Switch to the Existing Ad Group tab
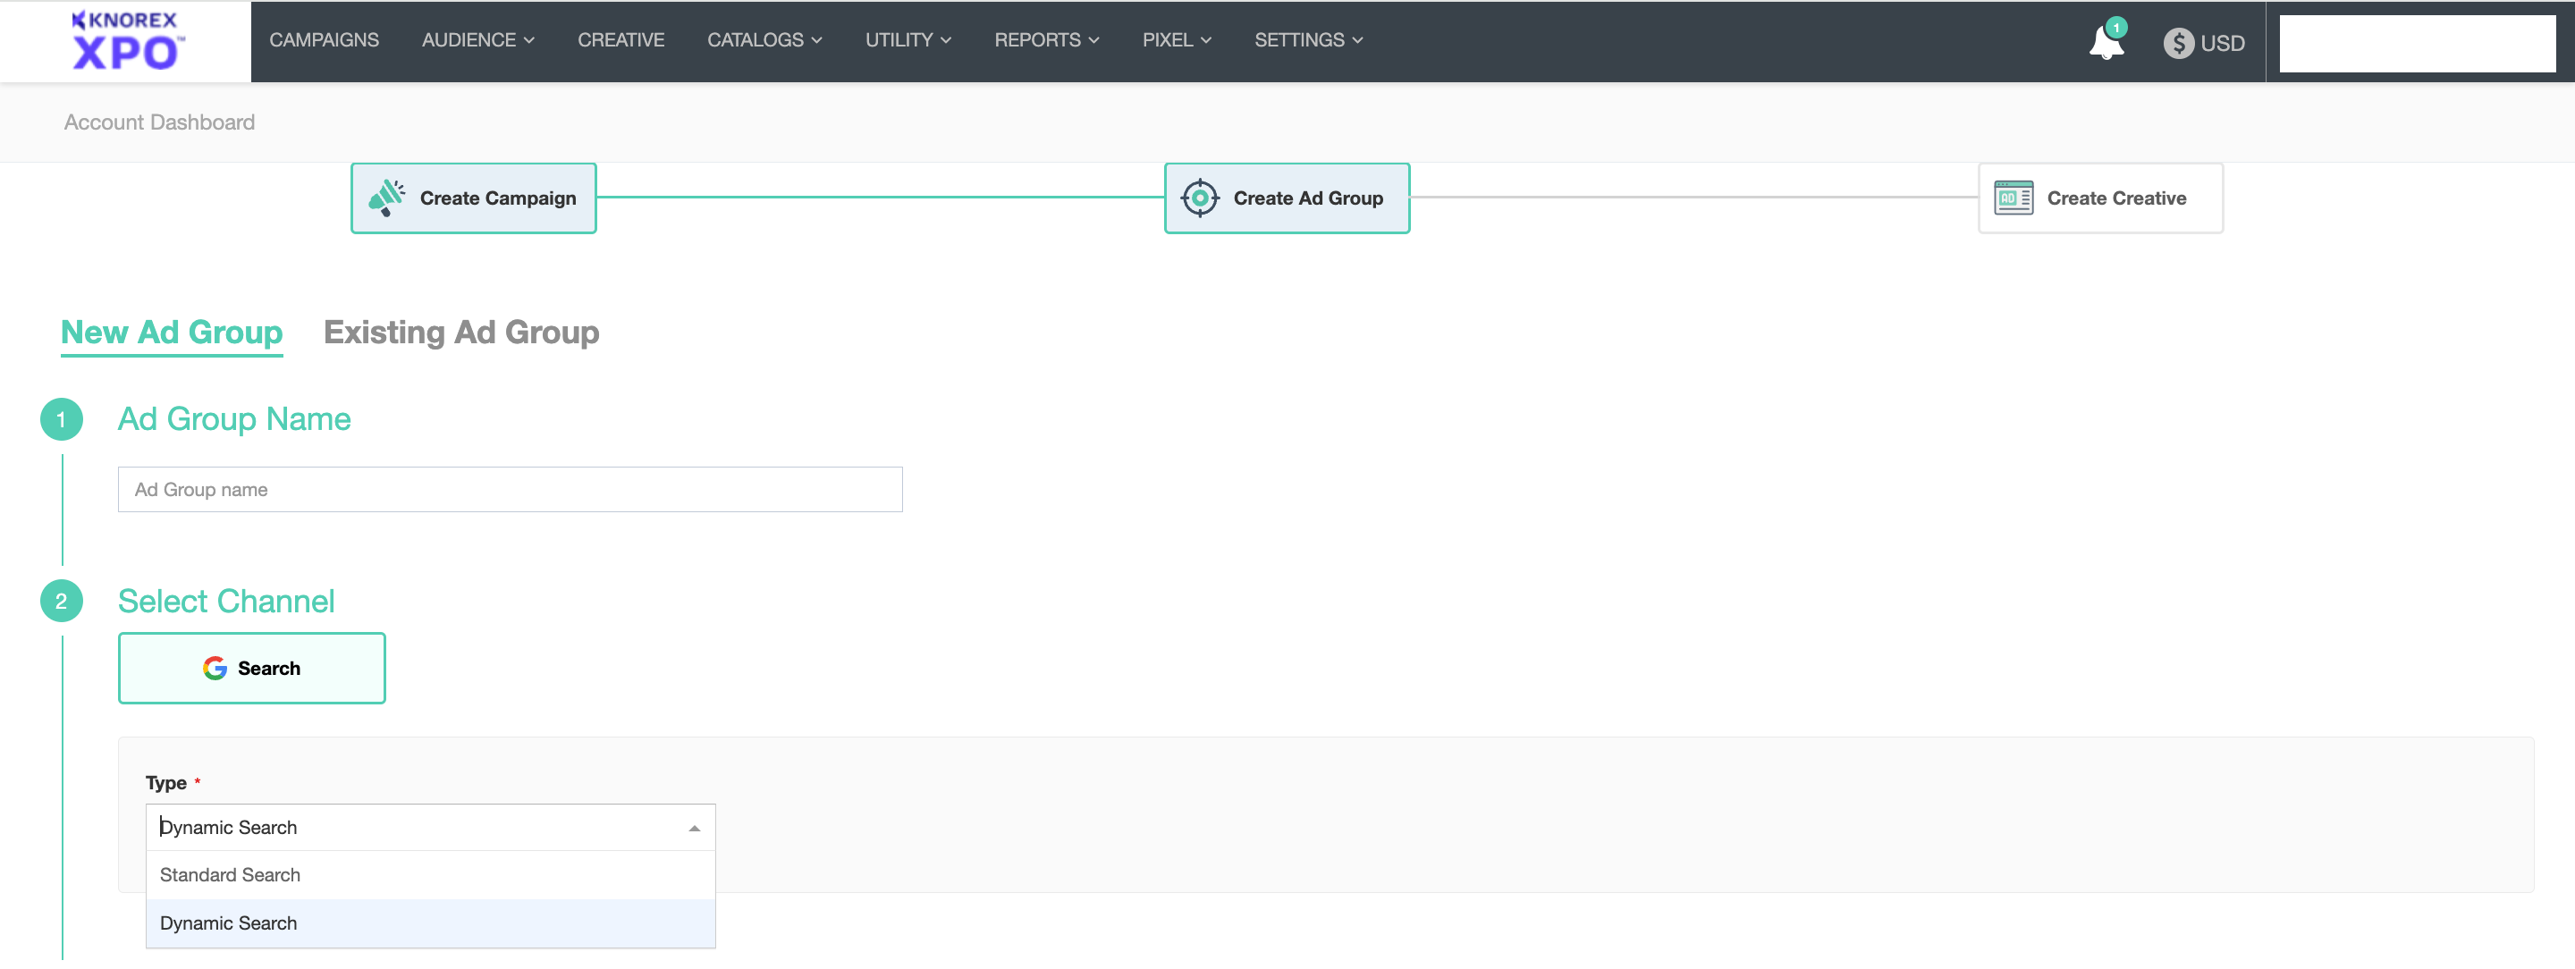The height and width of the screenshot is (969, 2575). pyautogui.click(x=460, y=332)
